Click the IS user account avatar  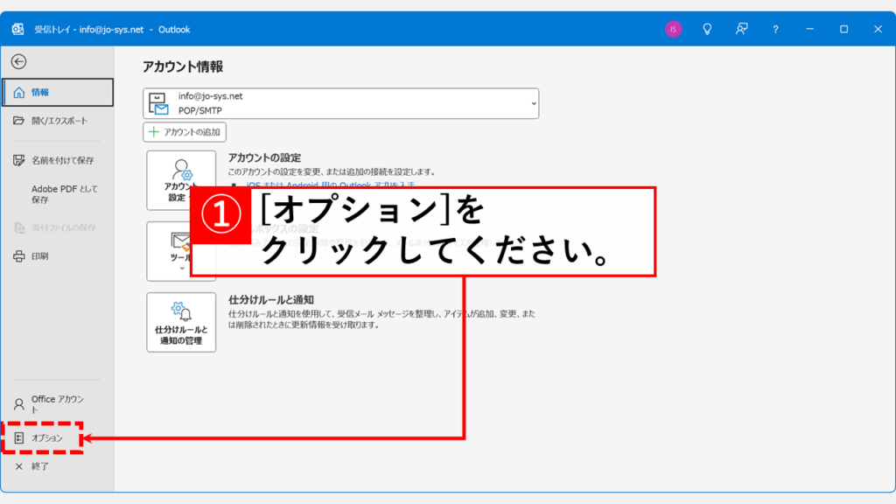coord(673,29)
